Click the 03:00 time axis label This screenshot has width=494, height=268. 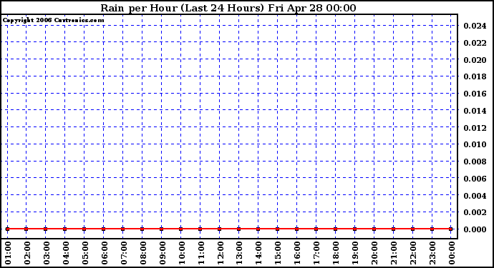coord(47,253)
